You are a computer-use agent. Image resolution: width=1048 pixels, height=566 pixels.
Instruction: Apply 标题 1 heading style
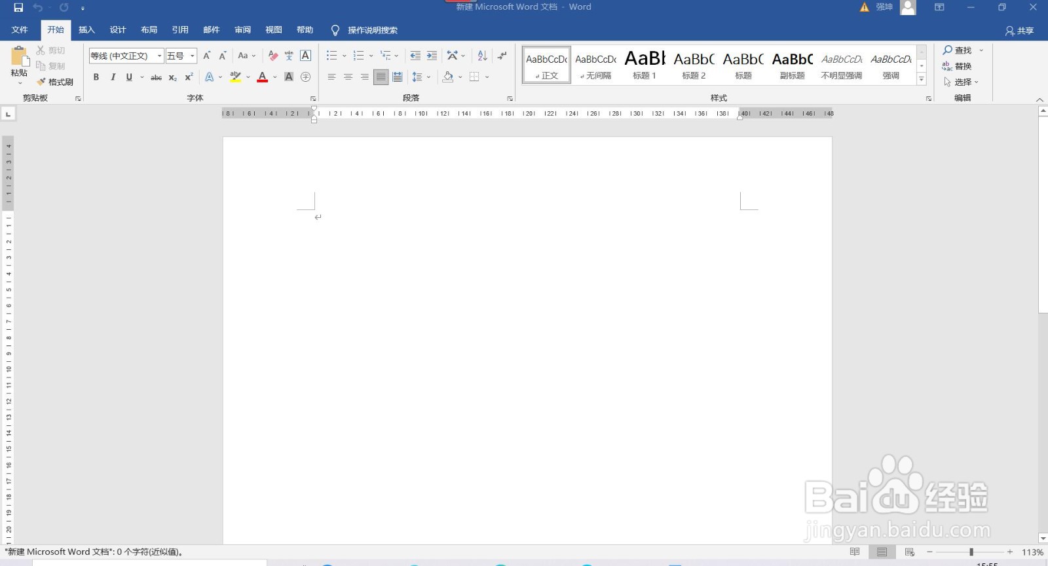645,65
